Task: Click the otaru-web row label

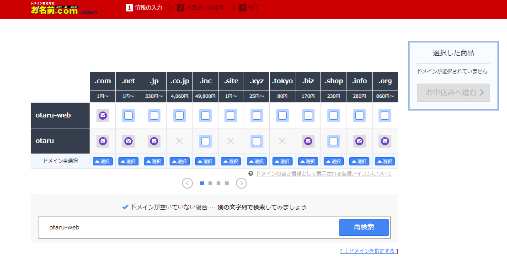Action: (x=60, y=115)
